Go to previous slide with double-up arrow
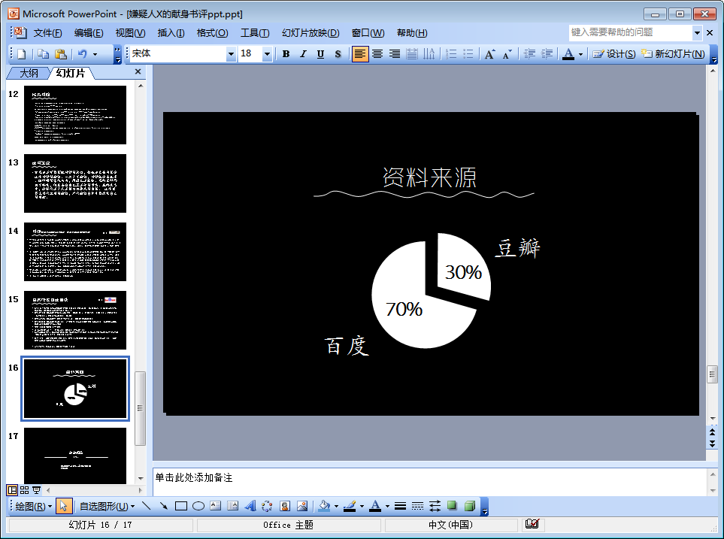This screenshot has height=539, width=724. 712,432
